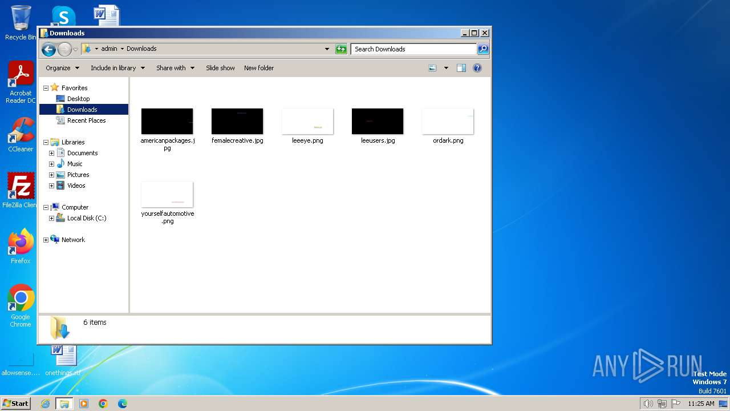730x411 pixels.
Task: Collapse the Libraries group
Action: tap(46, 142)
